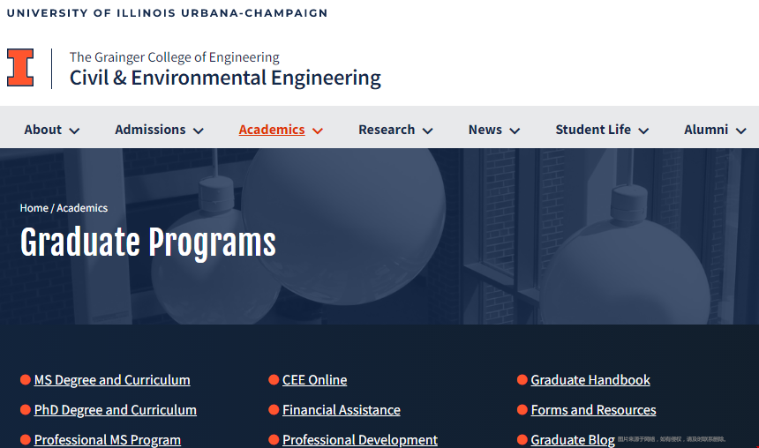
Task: Open the CEE Online link
Action: coord(315,380)
